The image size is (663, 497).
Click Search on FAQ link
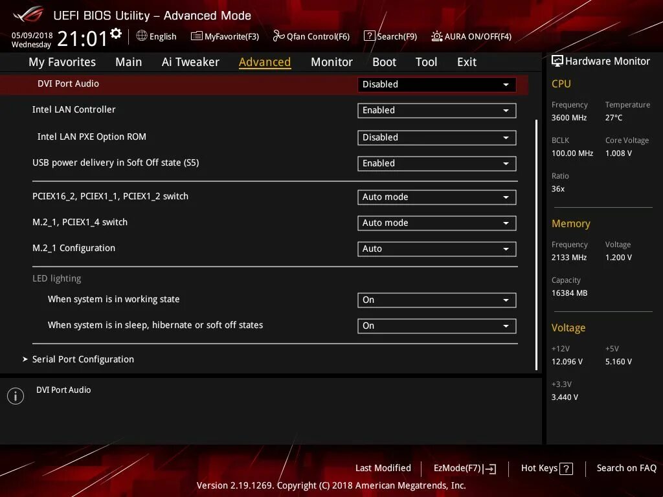[x=627, y=469]
